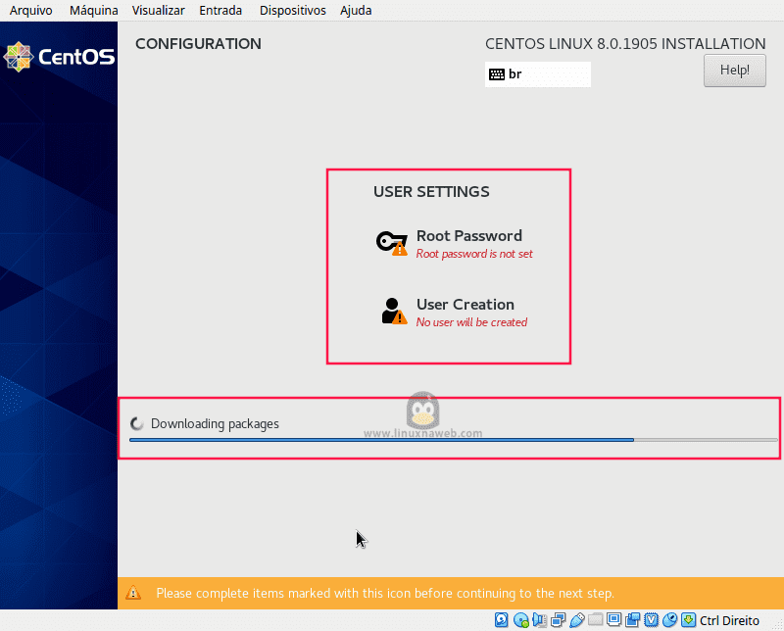784x631 pixels.
Task: Open the Ajuda menu
Action: [x=356, y=11]
